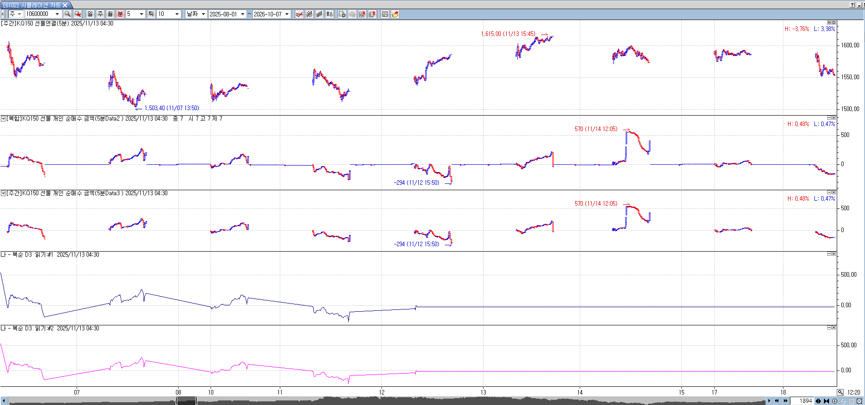Click the dark thumb on the bottom chart scrollbar
865x405 pixels.
186,401
